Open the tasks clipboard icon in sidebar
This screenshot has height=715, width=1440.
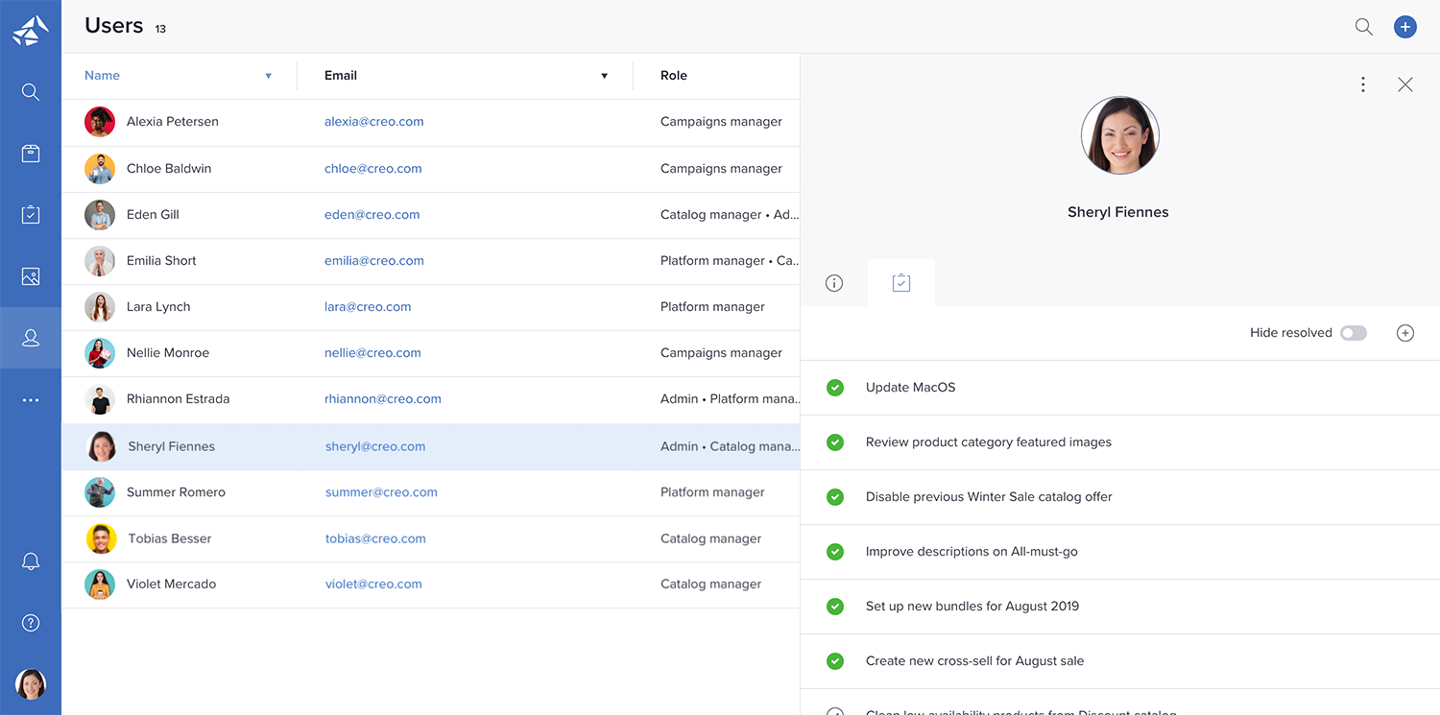pos(31,215)
